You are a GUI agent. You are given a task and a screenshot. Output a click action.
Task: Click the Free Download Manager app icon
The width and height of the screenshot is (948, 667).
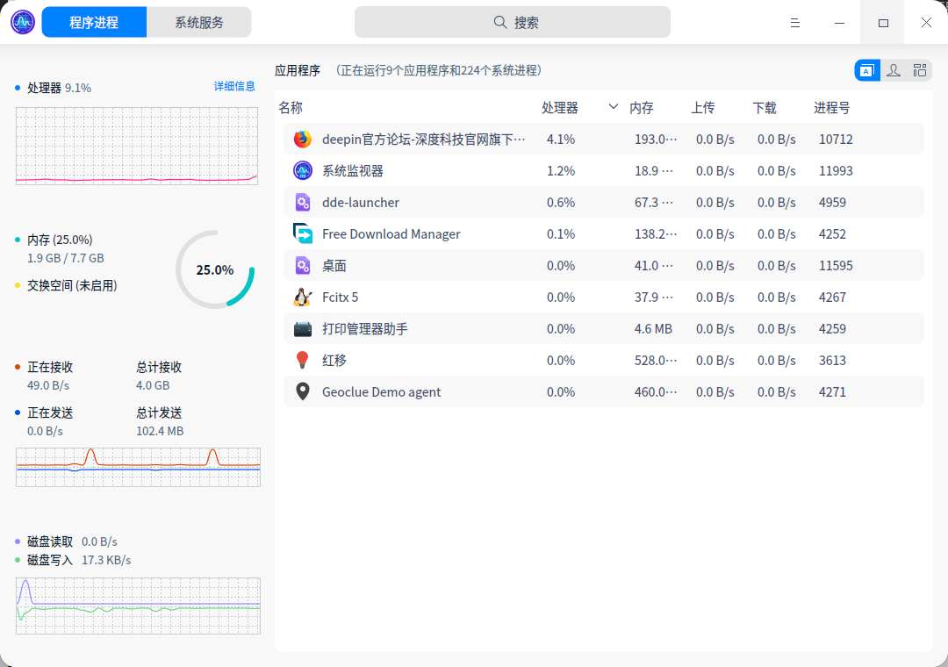[302, 233]
